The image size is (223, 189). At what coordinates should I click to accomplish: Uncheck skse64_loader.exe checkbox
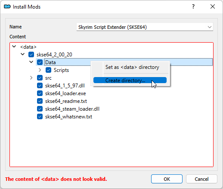coord(40,93)
